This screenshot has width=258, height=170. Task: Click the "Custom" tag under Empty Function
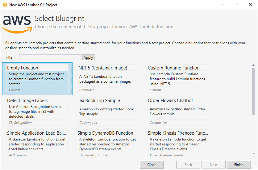tap(15, 90)
